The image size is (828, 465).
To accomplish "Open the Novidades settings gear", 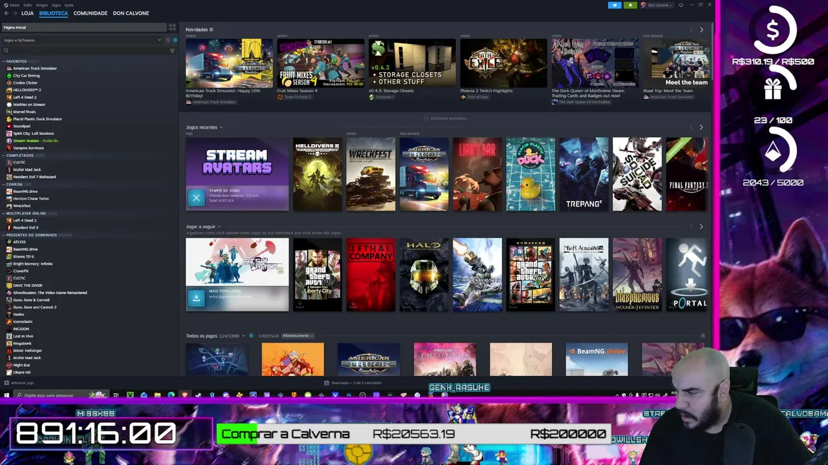I will pyautogui.click(x=211, y=30).
